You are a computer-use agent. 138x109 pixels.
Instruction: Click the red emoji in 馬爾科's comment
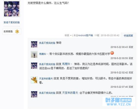tap(112, 53)
